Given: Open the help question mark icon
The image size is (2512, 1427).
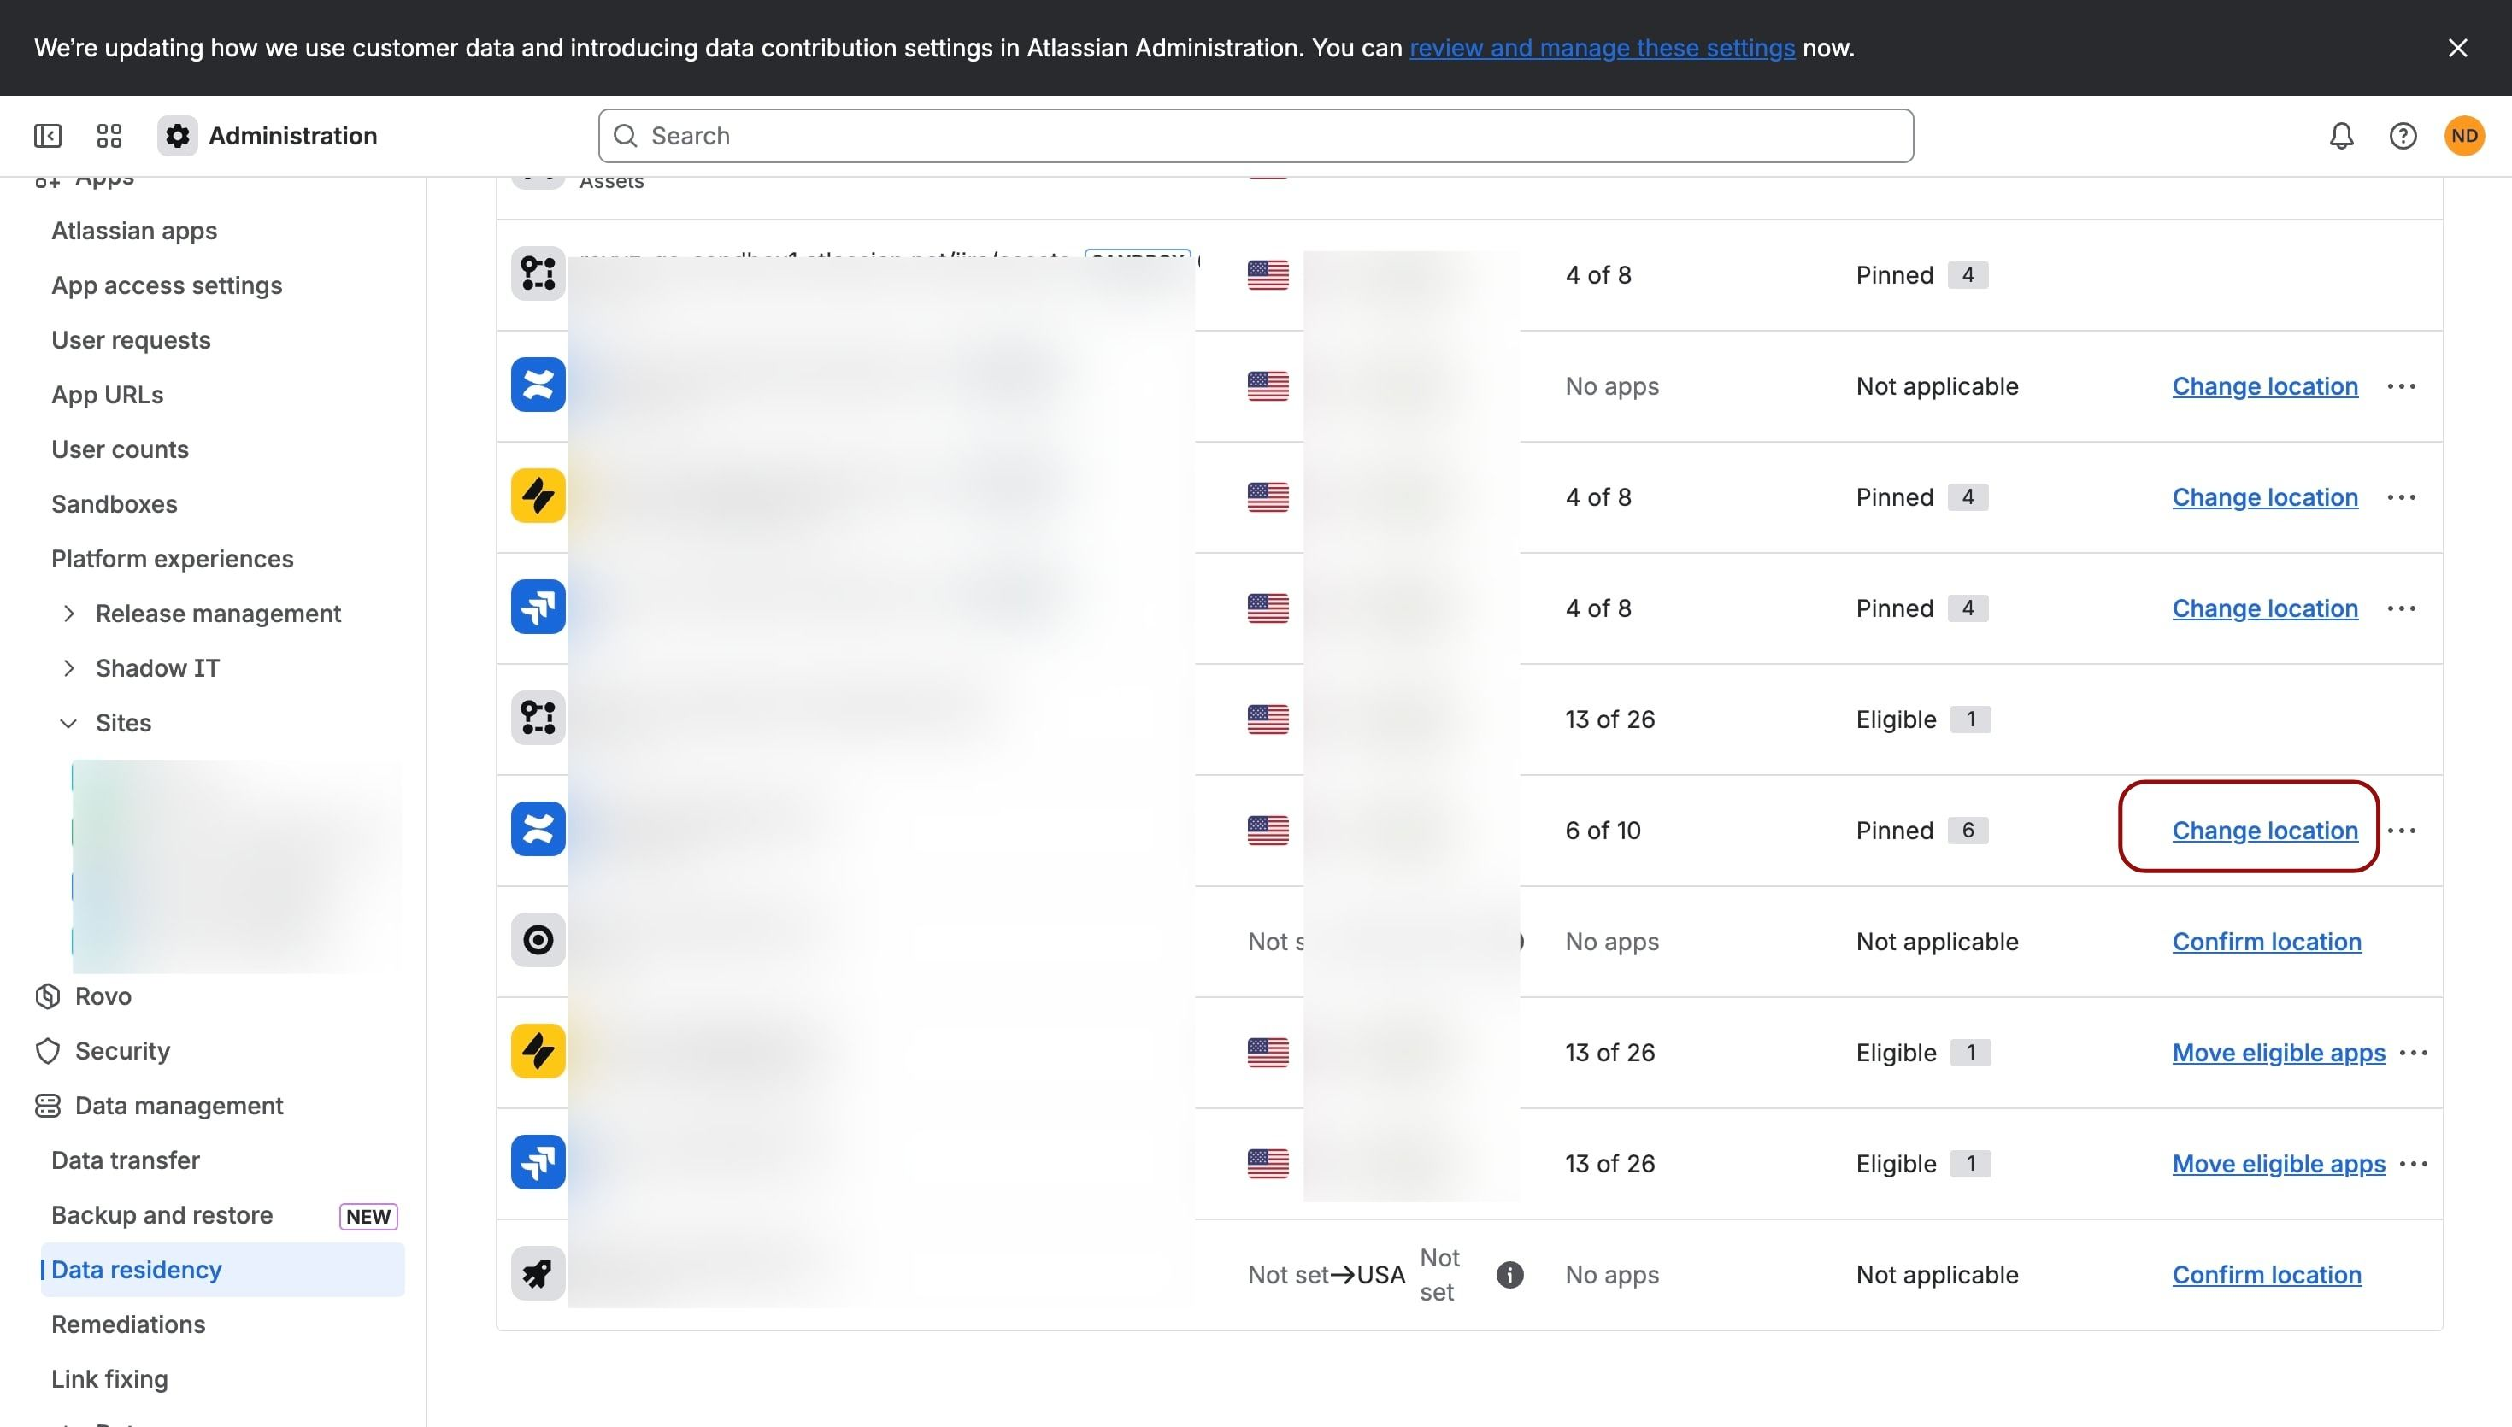Looking at the screenshot, I should click(x=2403, y=135).
